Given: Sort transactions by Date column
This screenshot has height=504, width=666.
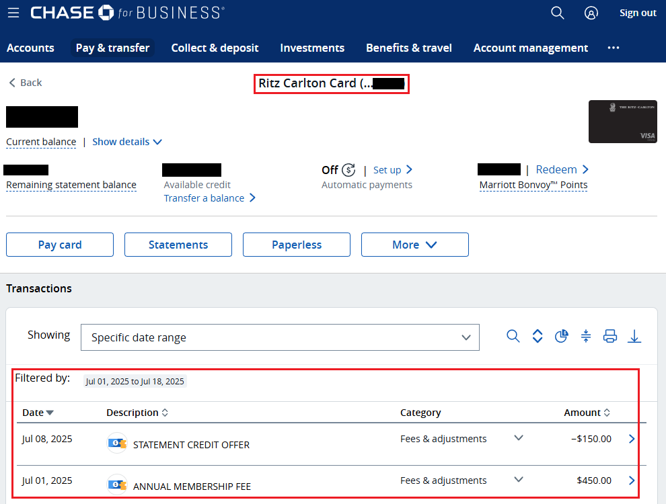Looking at the screenshot, I should (x=38, y=413).
